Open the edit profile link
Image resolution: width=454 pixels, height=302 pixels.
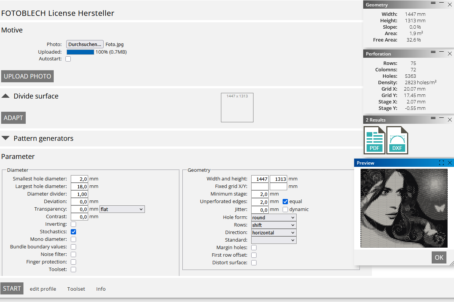43,289
